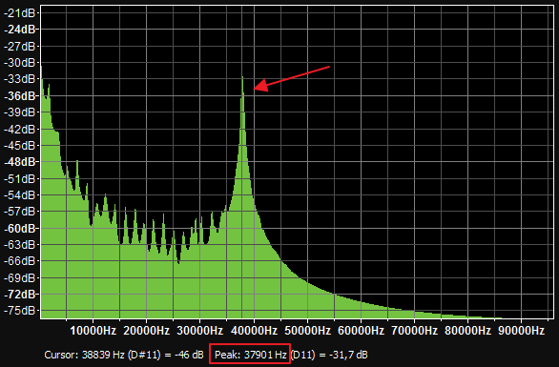
Task: Click the -48dB axis label
Action: 19,162
